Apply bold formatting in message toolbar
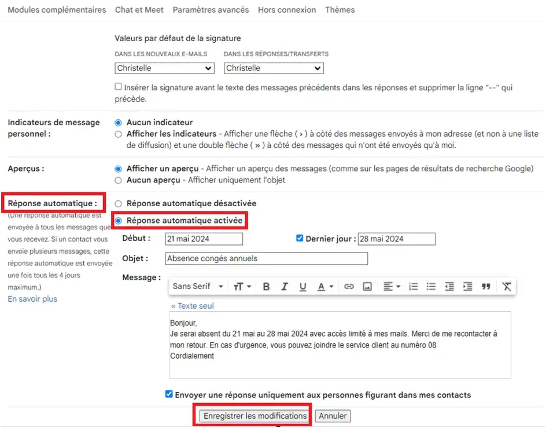The width and height of the screenshot is (546, 428). [x=267, y=286]
